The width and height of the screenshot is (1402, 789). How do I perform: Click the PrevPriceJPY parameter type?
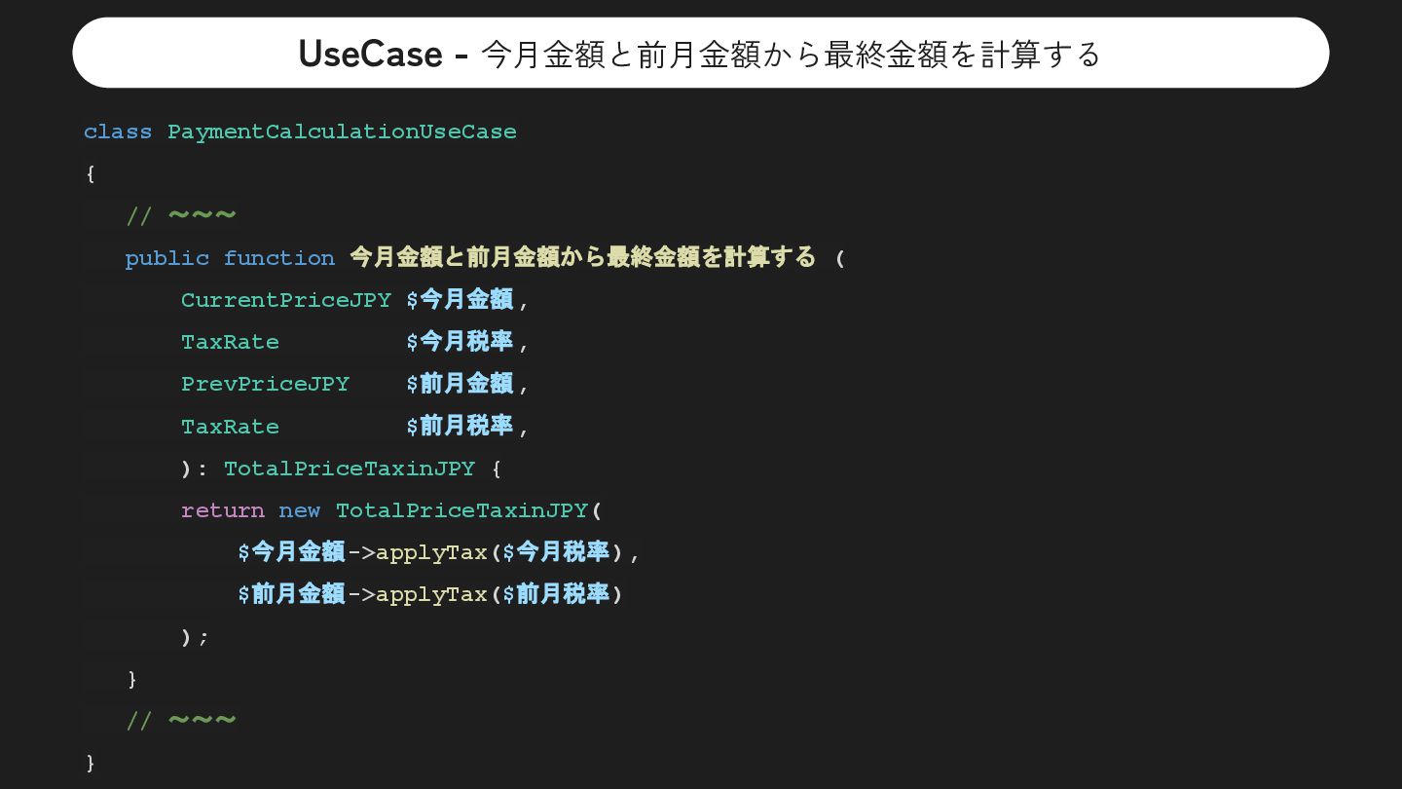(x=265, y=384)
